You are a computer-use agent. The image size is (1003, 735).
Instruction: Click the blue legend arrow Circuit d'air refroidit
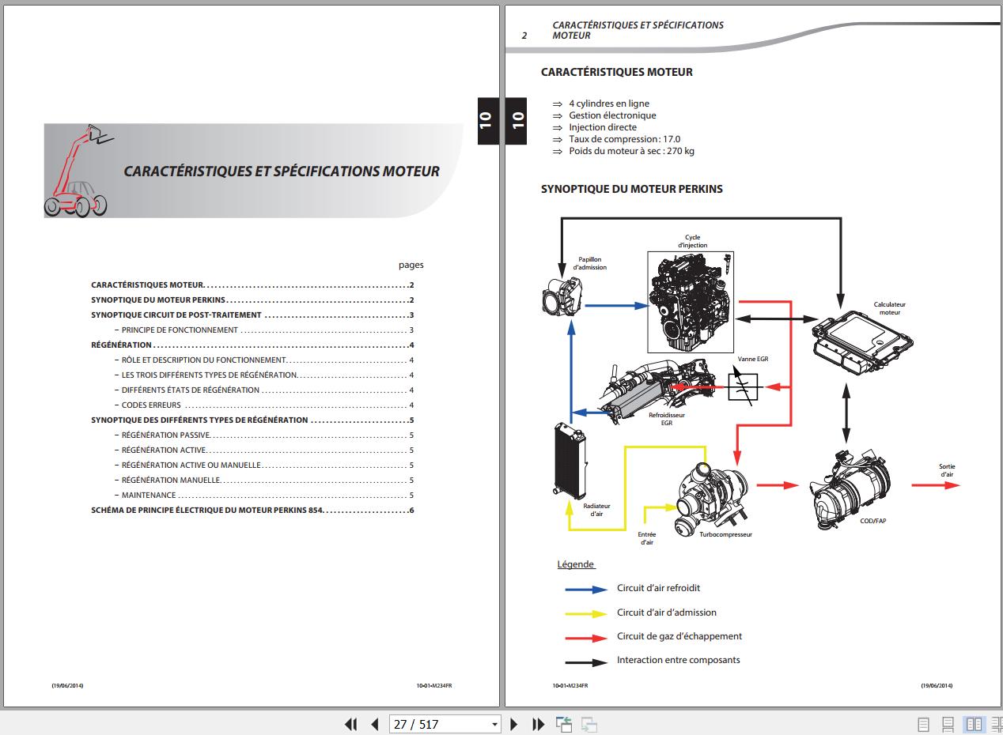585,589
